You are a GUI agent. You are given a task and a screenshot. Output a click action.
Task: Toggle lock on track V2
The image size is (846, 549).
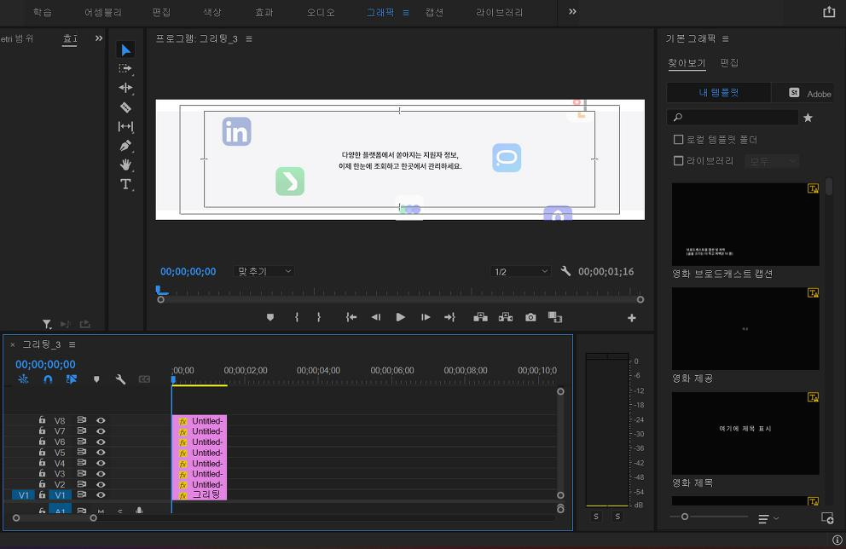click(42, 483)
